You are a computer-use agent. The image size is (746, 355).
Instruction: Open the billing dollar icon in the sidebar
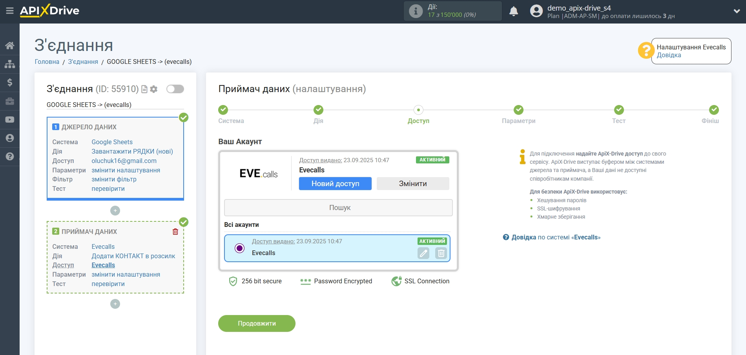(x=10, y=82)
